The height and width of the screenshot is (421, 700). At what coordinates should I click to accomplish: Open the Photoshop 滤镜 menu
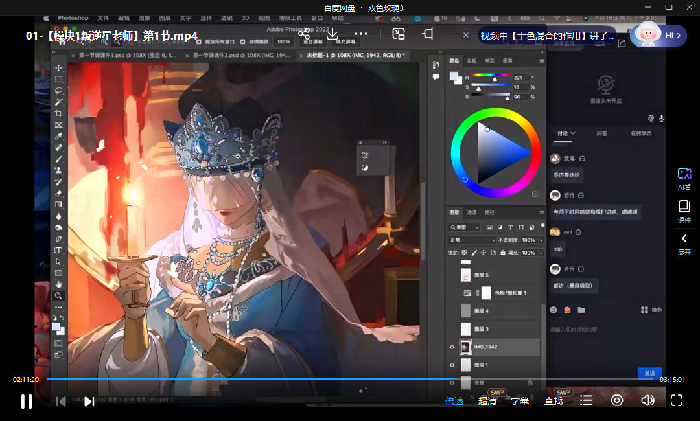(227, 18)
